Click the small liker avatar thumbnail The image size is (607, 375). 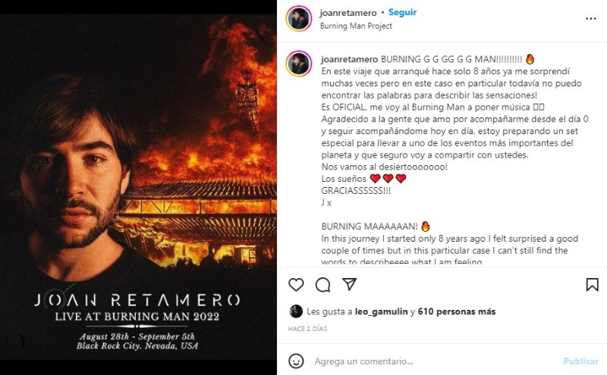(296, 311)
